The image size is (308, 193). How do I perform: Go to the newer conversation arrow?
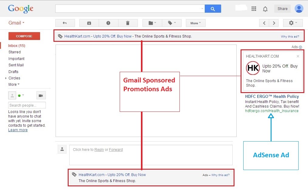[264, 23]
